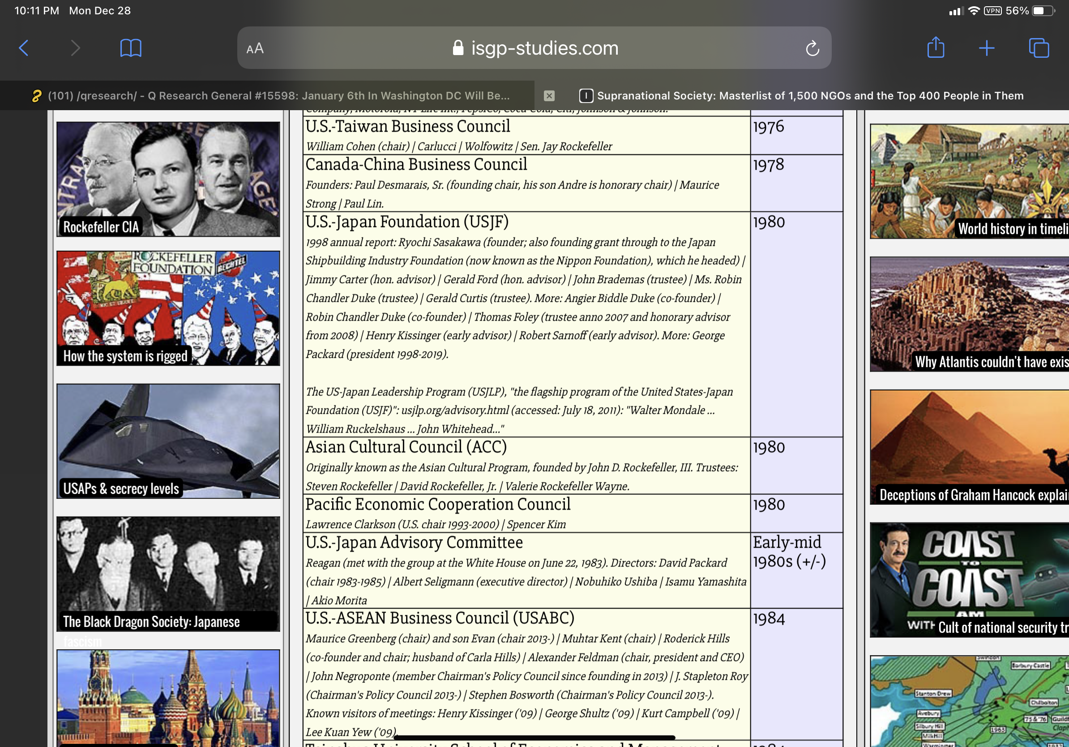
Task: Open Coast to Coast AM cult thumbnail
Action: pos(969,580)
